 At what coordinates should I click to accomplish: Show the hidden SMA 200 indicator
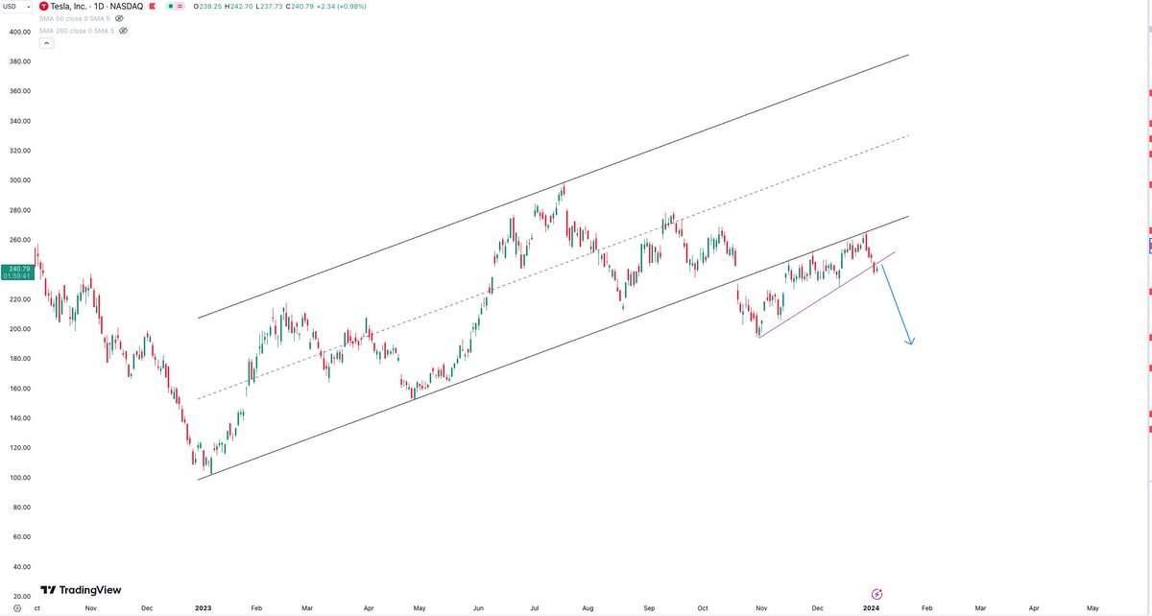(x=123, y=31)
